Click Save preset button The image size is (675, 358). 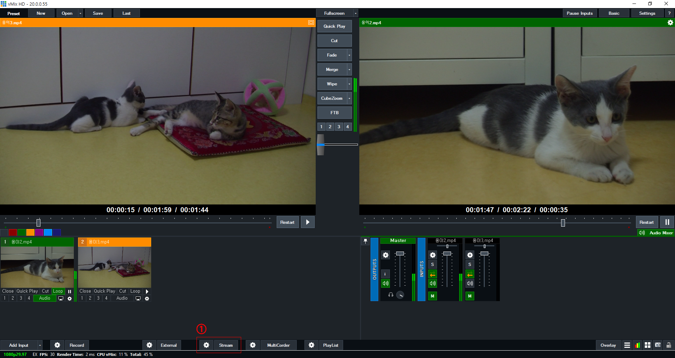pos(98,13)
